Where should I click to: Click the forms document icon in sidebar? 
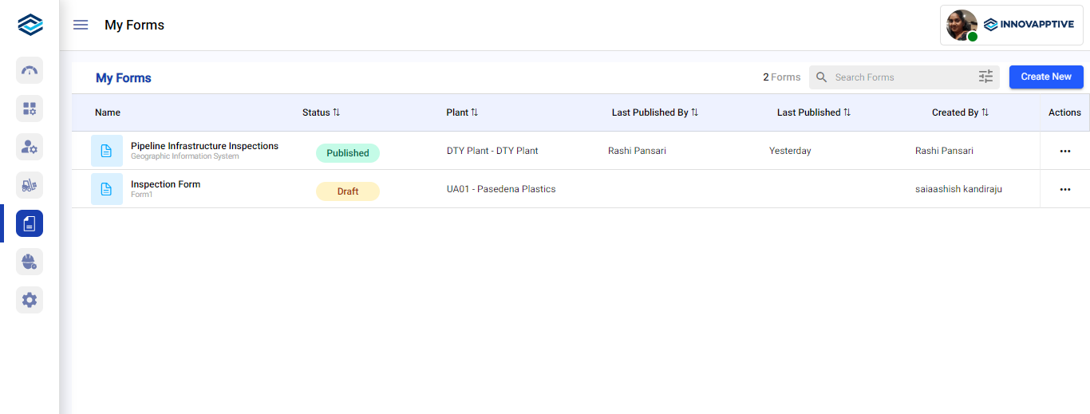[30, 223]
